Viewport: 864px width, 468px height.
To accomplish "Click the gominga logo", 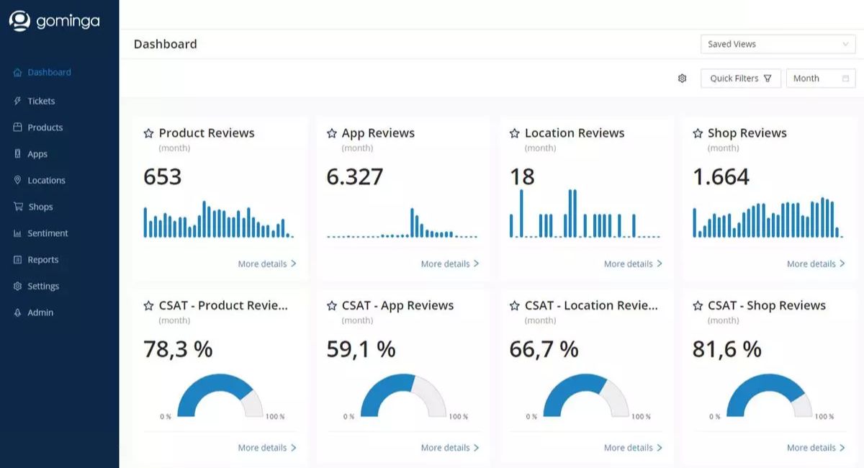I will tap(54, 21).
